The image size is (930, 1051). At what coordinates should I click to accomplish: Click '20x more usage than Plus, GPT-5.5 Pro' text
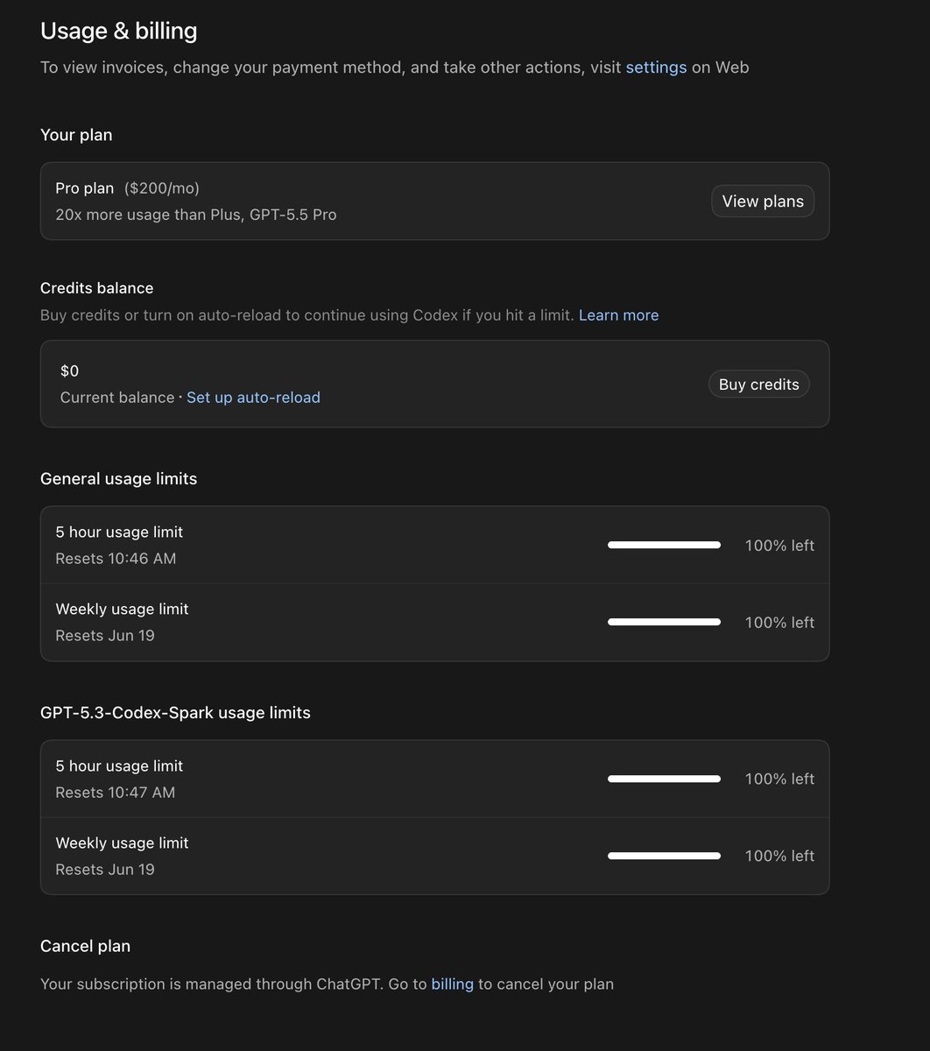point(196,215)
